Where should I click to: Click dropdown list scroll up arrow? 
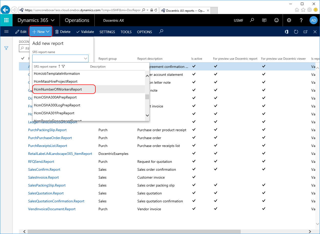point(147,76)
